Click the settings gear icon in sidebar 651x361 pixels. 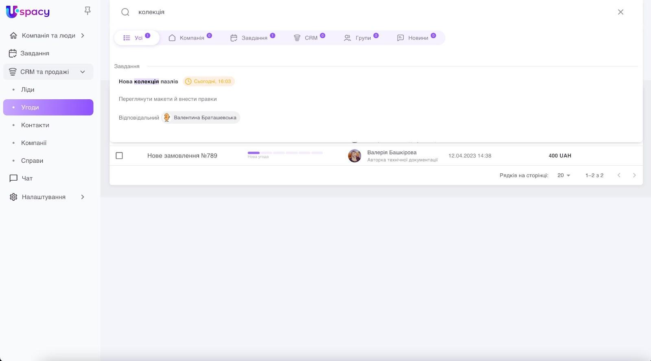13,197
